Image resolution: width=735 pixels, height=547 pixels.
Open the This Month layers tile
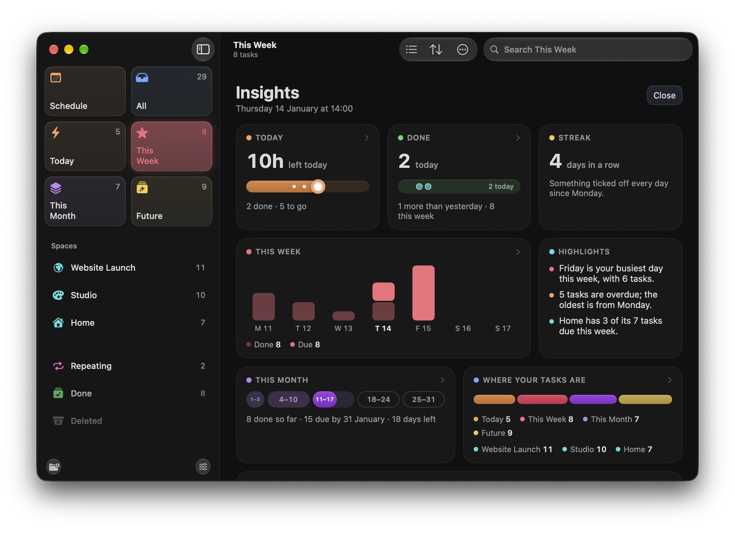[x=85, y=201]
